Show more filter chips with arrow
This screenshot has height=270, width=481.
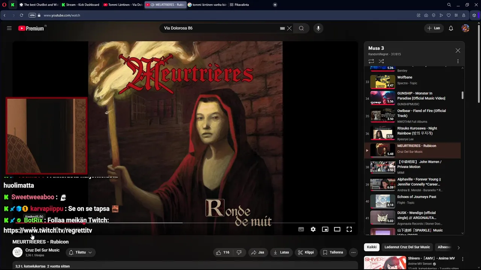[x=458, y=247]
